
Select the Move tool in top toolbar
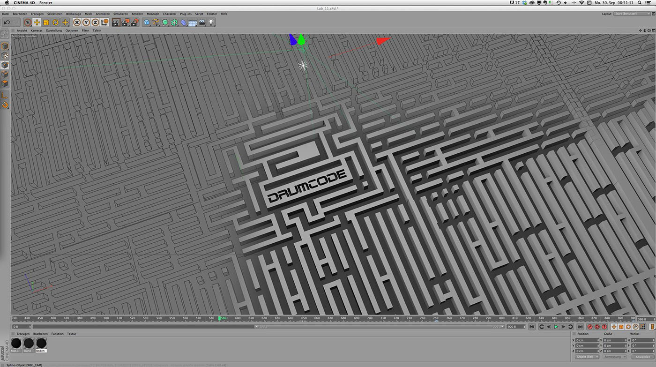tap(37, 22)
